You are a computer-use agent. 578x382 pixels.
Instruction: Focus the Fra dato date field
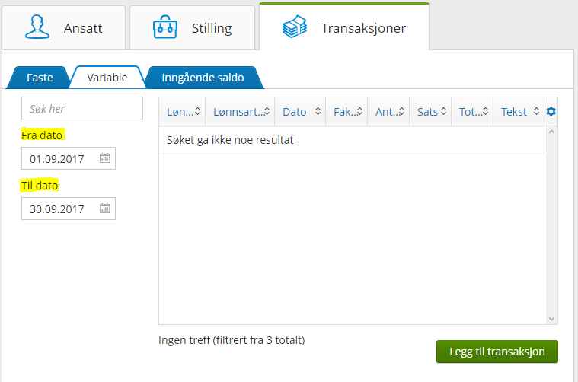59,159
